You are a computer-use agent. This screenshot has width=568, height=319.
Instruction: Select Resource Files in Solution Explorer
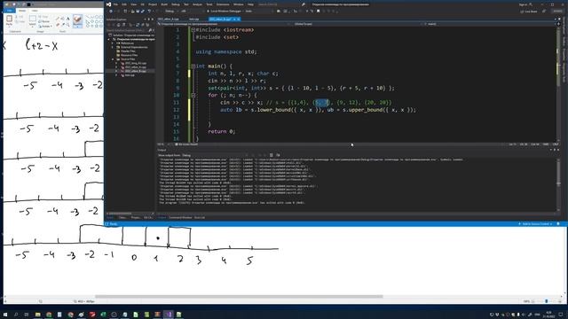tap(129, 55)
